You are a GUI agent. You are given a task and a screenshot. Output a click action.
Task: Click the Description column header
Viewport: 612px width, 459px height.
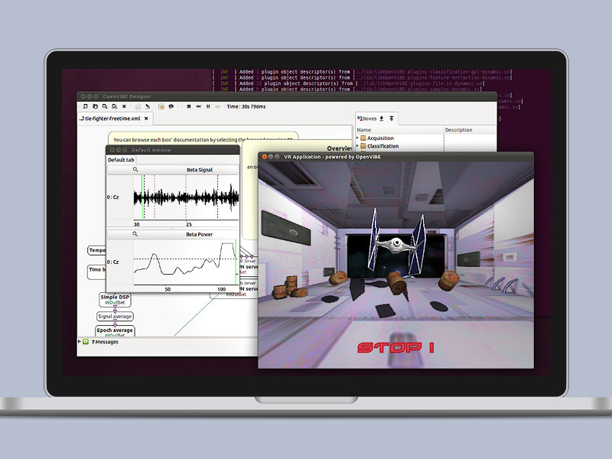(459, 130)
